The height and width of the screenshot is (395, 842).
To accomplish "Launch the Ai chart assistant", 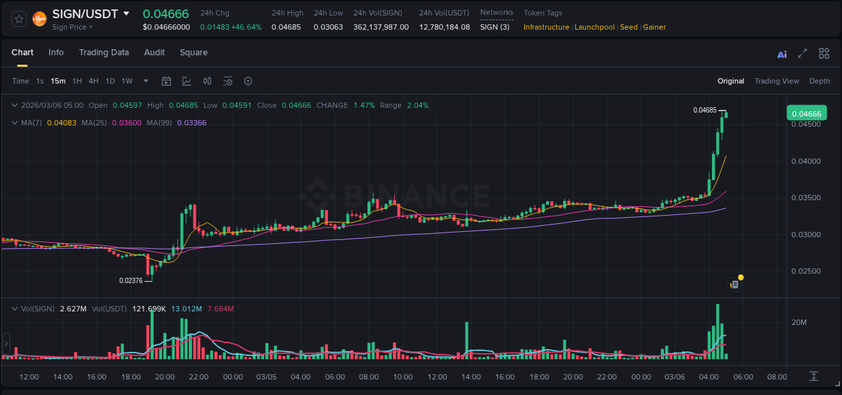I will coord(782,53).
